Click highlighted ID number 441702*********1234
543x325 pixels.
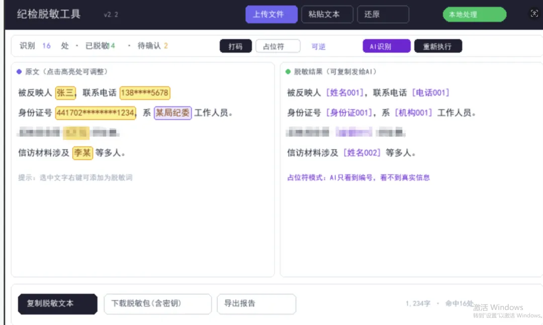tap(95, 113)
